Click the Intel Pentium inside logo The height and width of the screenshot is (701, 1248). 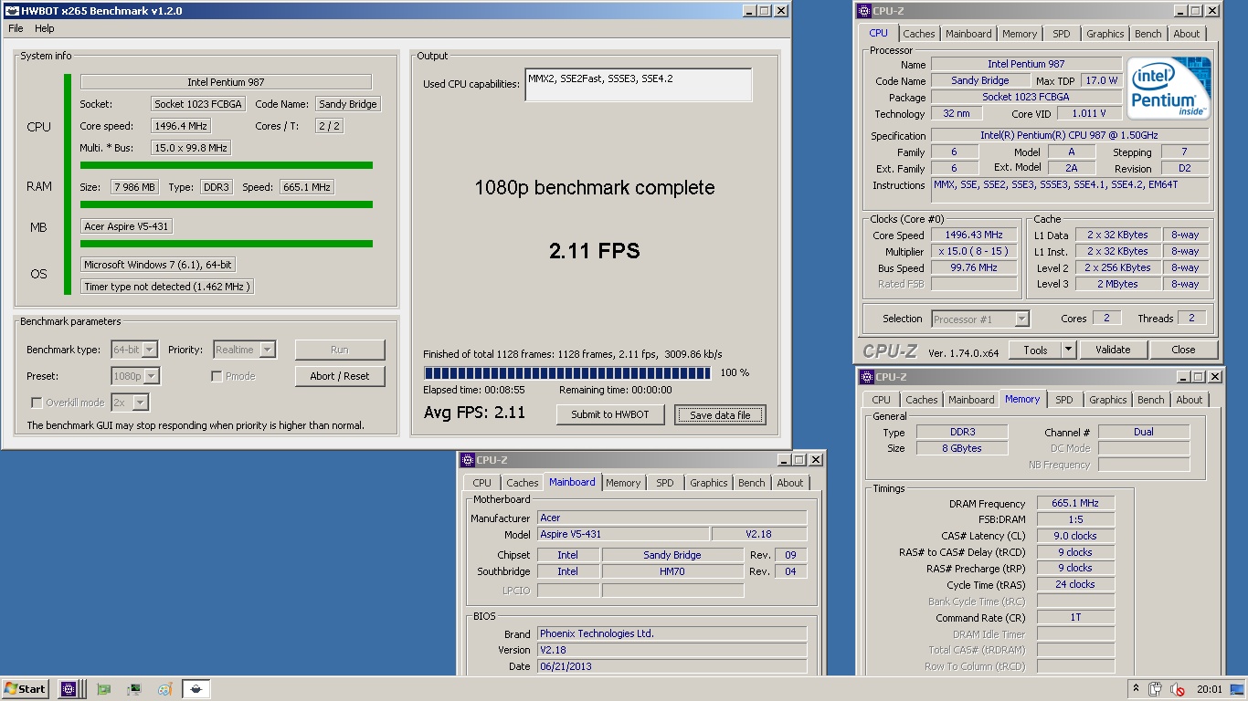point(1169,88)
